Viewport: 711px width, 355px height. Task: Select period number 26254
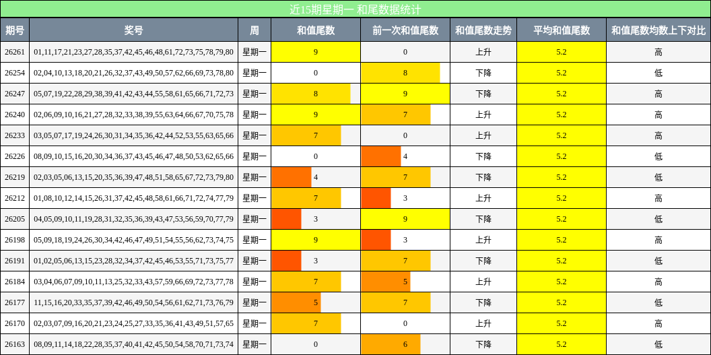tap(15, 73)
